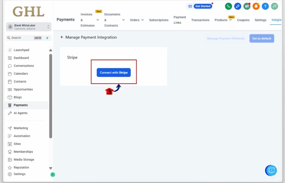Click the green phone dialer icon
The height and width of the screenshot is (183, 285).
tap(229, 6)
